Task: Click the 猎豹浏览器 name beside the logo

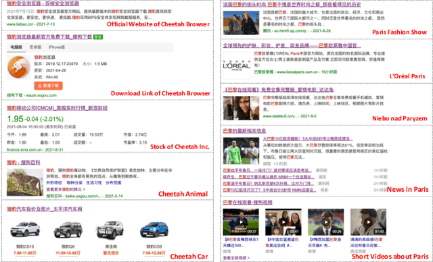Action: click(x=45, y=57)
